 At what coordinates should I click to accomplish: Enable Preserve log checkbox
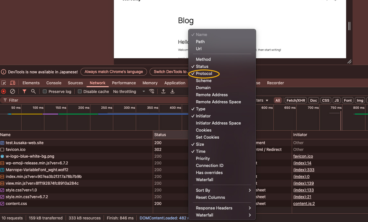[x=45, y=91]
